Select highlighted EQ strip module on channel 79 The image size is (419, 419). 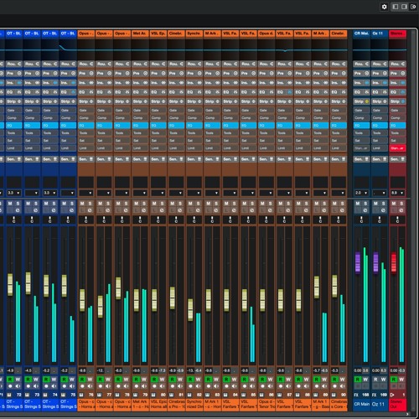point(140,126)
